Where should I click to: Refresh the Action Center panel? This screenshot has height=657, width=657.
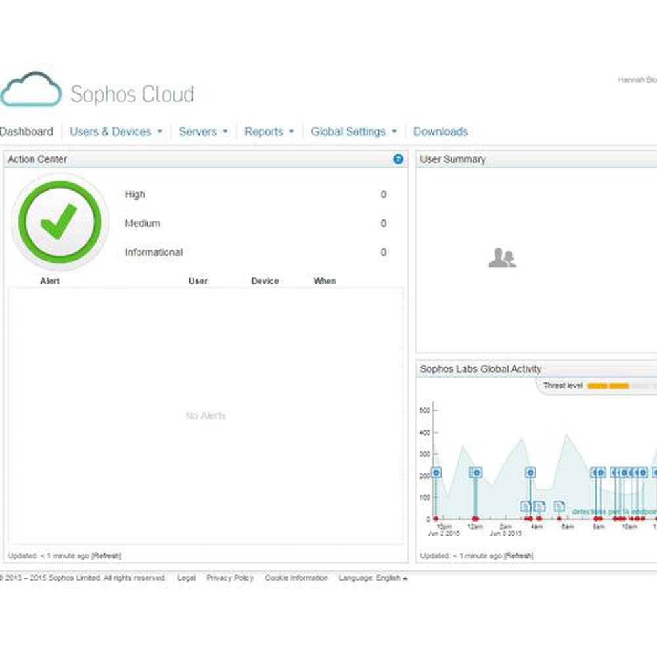point(106,556)
